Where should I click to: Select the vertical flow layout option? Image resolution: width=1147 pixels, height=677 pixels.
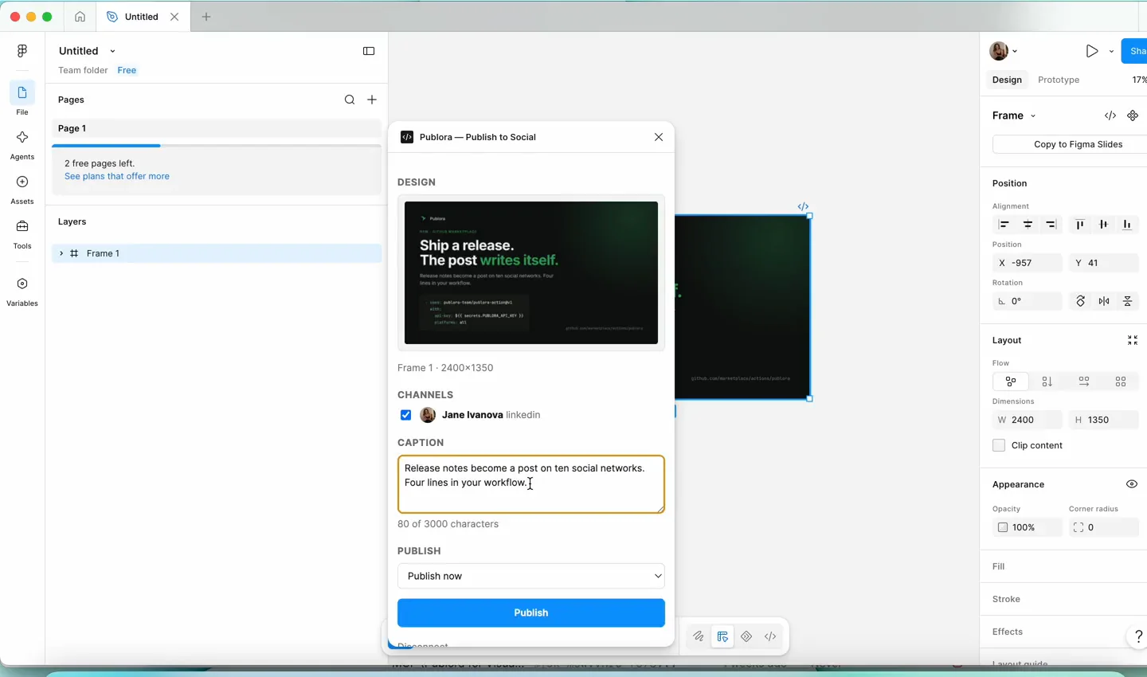(1047, 382)
